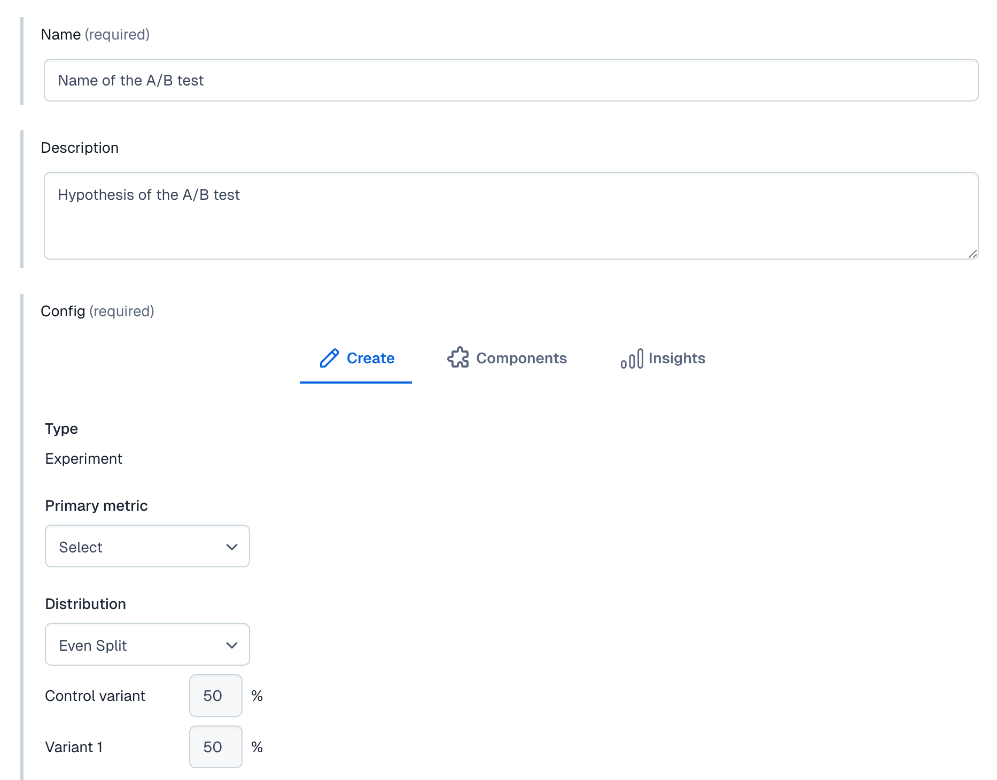
Task: Open the Primary metric Select dropdown
Action: click(x=147, y=547)
